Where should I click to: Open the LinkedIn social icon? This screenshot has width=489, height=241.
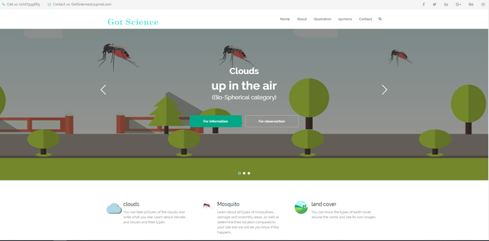tap(446, 4)
